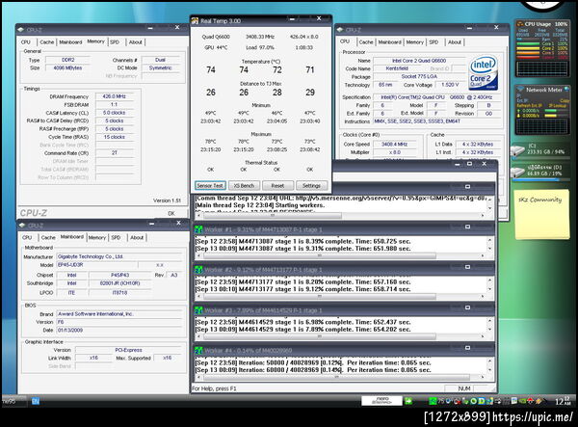Click CPU-Z processor window's title bar icon
578x427 pixels.
click(340, 30)
